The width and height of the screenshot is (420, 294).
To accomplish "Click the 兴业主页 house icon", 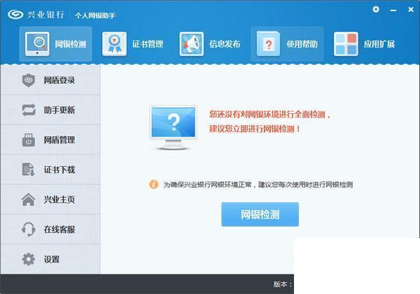I will [x=28, y=200].
